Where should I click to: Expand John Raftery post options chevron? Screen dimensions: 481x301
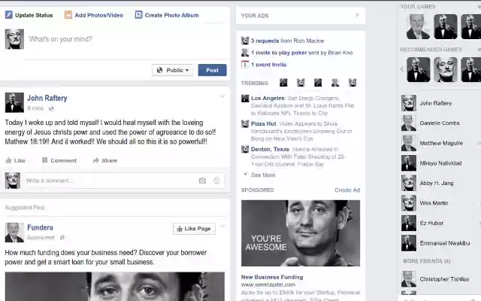tap(222, 96)
